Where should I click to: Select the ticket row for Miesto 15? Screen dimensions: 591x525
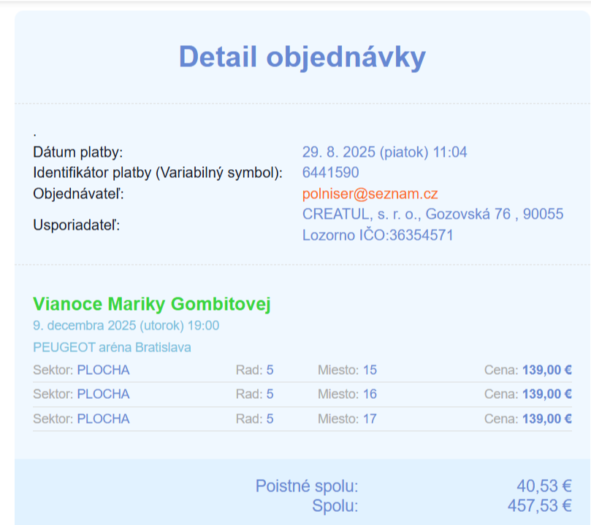[302, 370]
